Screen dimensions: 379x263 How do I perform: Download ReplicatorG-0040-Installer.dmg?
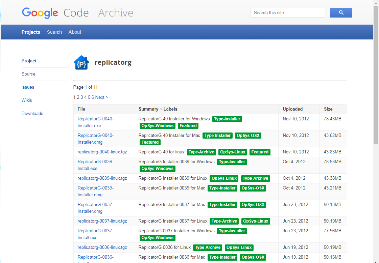click(x=95, y=139)
